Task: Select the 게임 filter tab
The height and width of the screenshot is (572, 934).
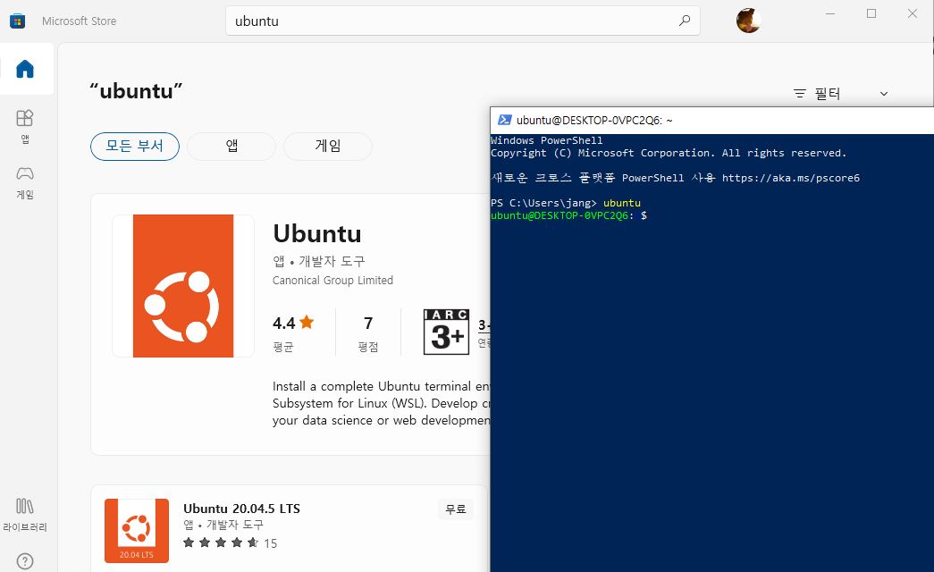Action: 328,146
